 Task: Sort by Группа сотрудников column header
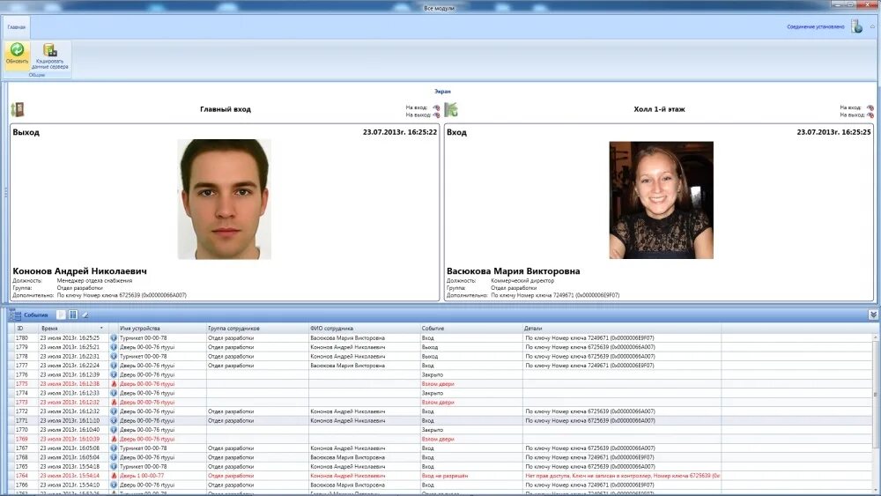tap(257, 328)
